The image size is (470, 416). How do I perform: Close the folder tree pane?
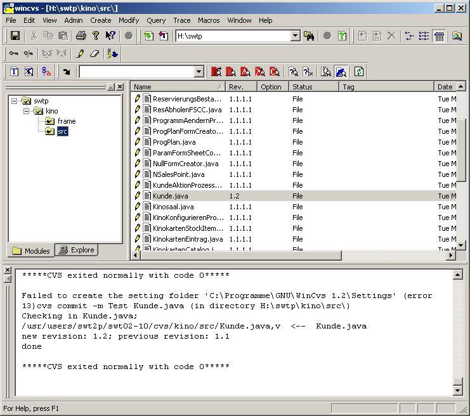(x=120, y=87)
